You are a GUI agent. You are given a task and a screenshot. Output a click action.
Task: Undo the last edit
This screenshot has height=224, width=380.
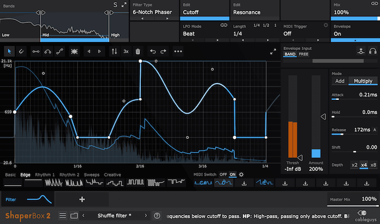[x=153, y=52]
